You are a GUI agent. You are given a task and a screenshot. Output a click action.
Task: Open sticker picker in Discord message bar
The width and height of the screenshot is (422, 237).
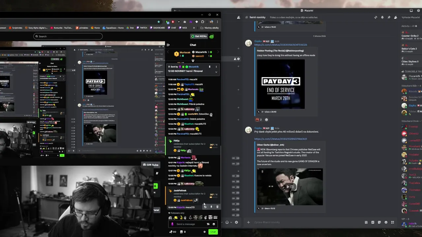pos(379,222)
